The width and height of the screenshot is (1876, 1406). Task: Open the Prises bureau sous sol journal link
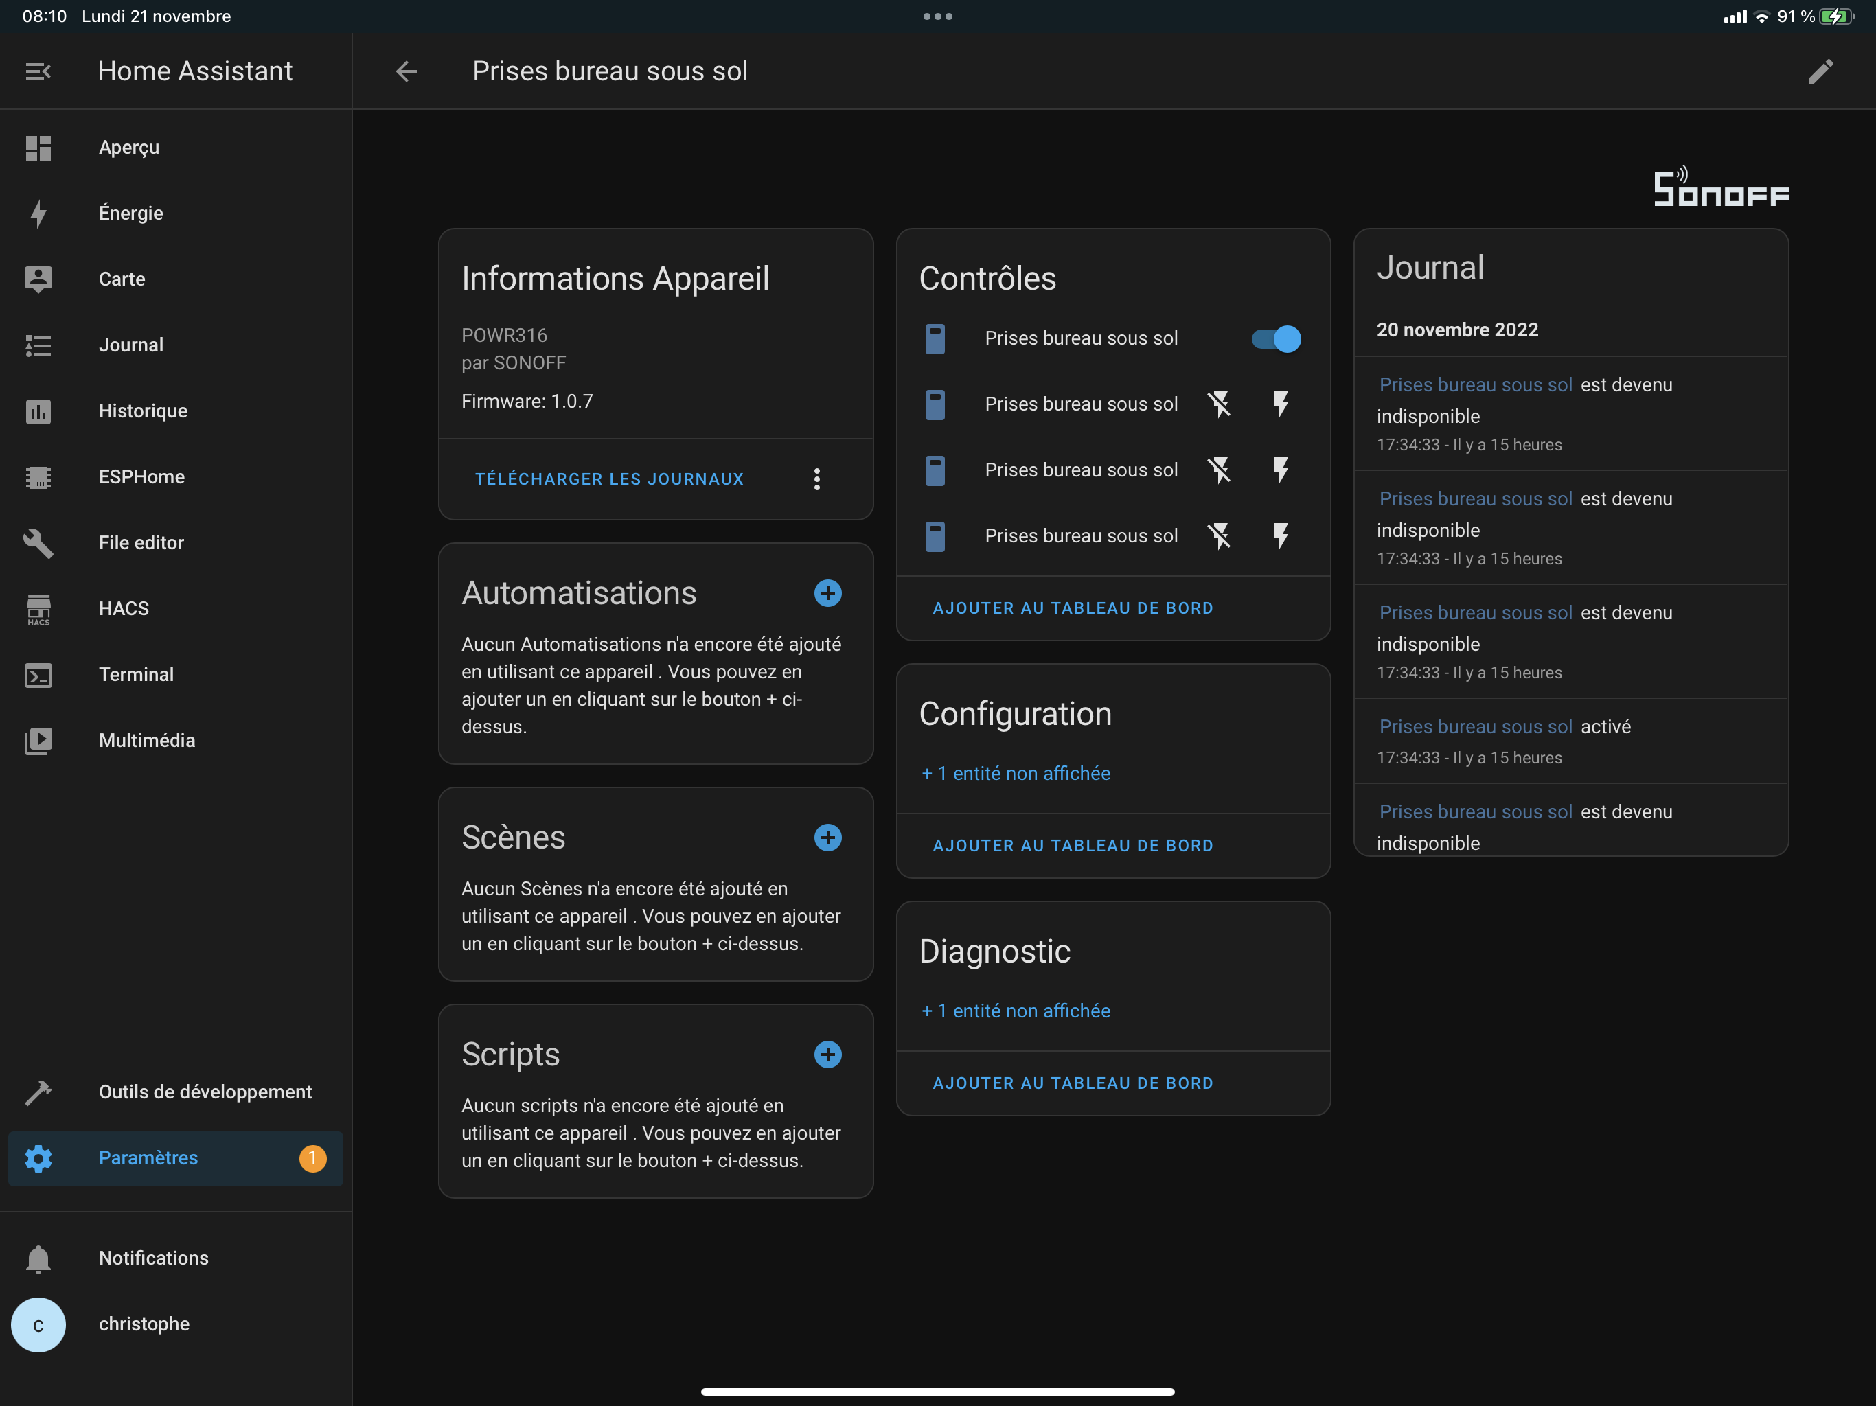1476,384
